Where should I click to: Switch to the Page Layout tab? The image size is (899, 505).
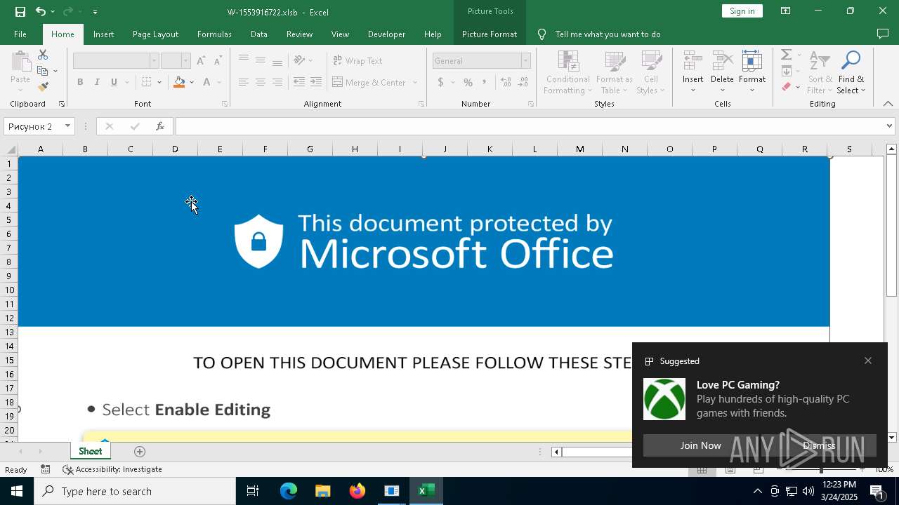click(155, 34)
